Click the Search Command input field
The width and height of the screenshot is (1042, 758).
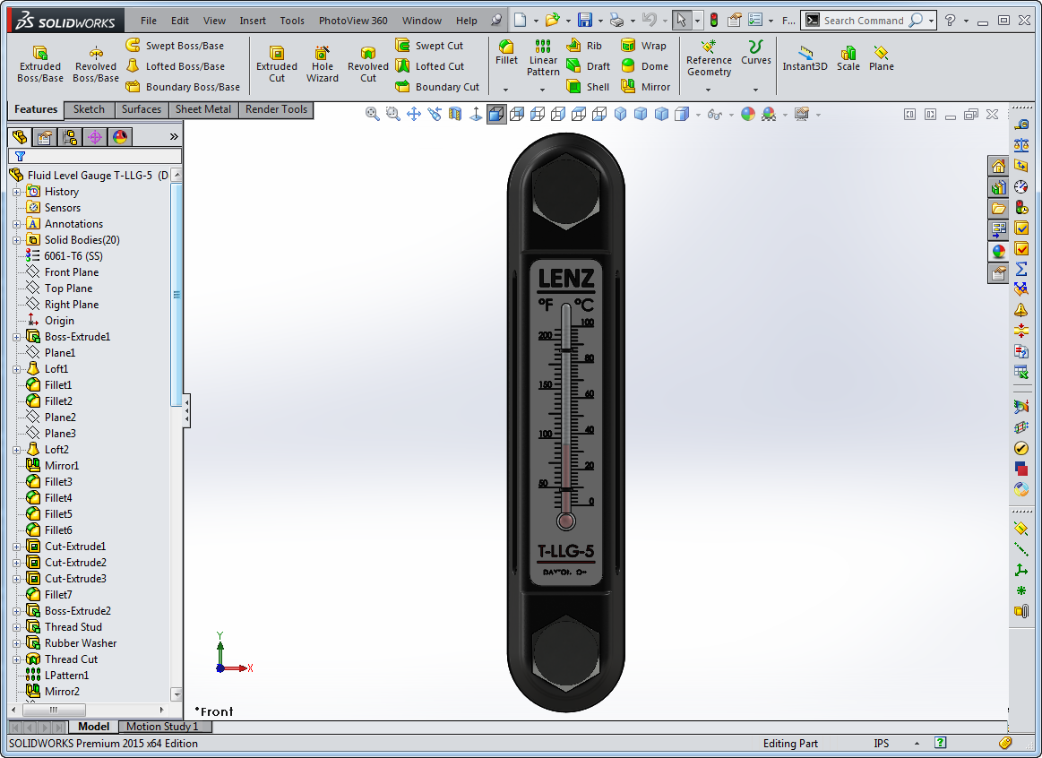click(863, 21)
